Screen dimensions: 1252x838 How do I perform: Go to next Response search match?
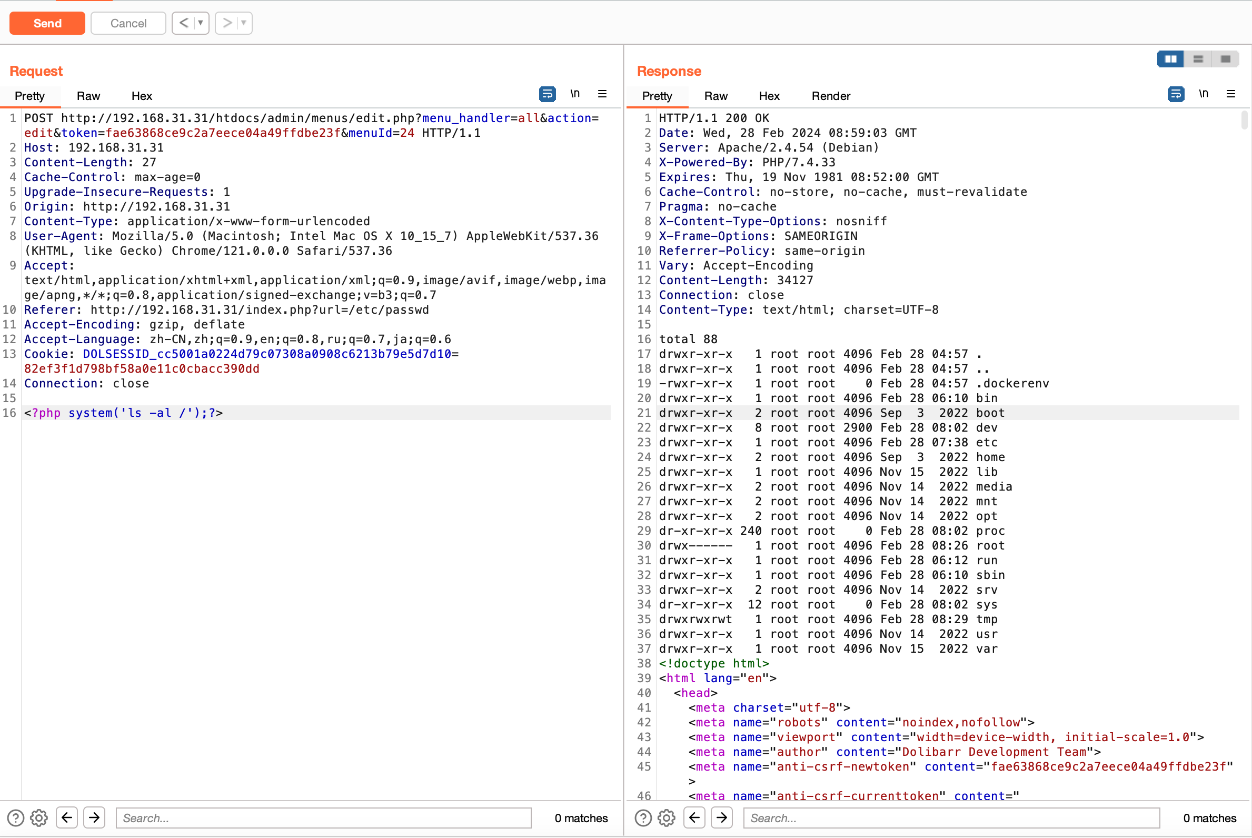pos(722,817)
